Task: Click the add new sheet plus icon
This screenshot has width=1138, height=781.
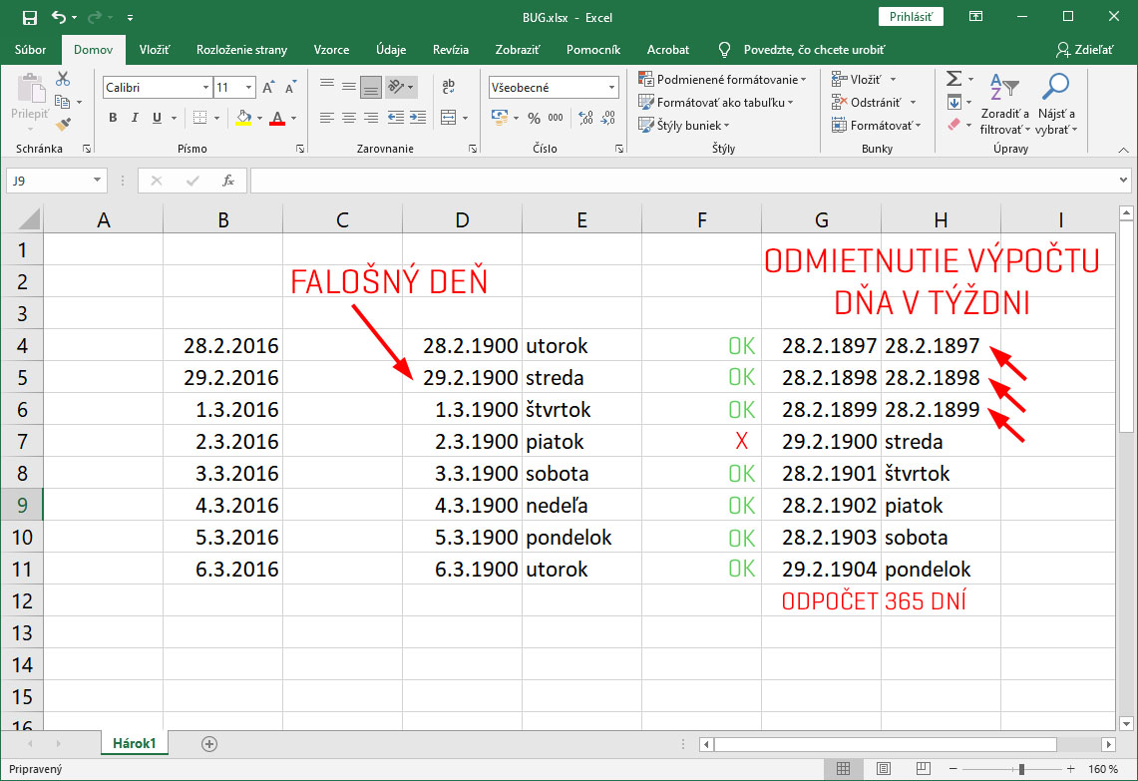Action: click(x=208, y=743)
